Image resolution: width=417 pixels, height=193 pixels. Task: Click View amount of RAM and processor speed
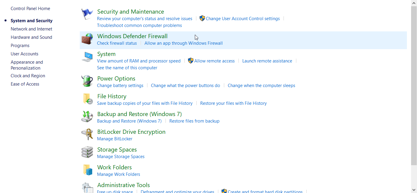[139, 61]
